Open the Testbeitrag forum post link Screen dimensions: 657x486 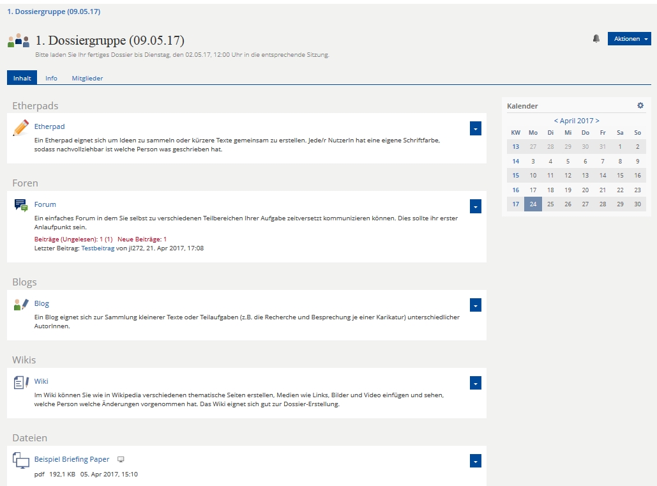[98, 248]
